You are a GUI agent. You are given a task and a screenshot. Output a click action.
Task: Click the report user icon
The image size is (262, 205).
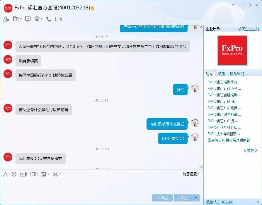[37, 19]
